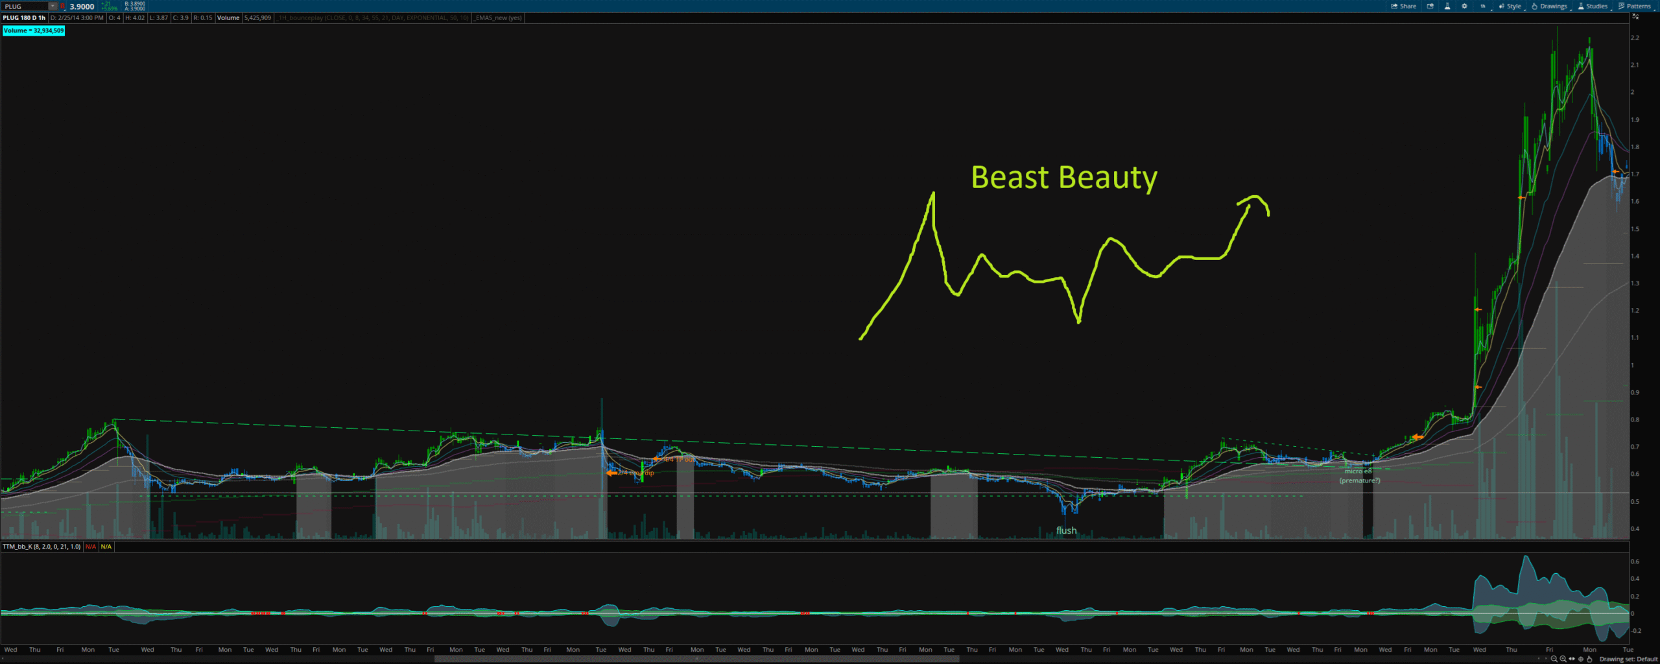Open the Patterns menu
1660x664 pixels.
[1634, 6]
